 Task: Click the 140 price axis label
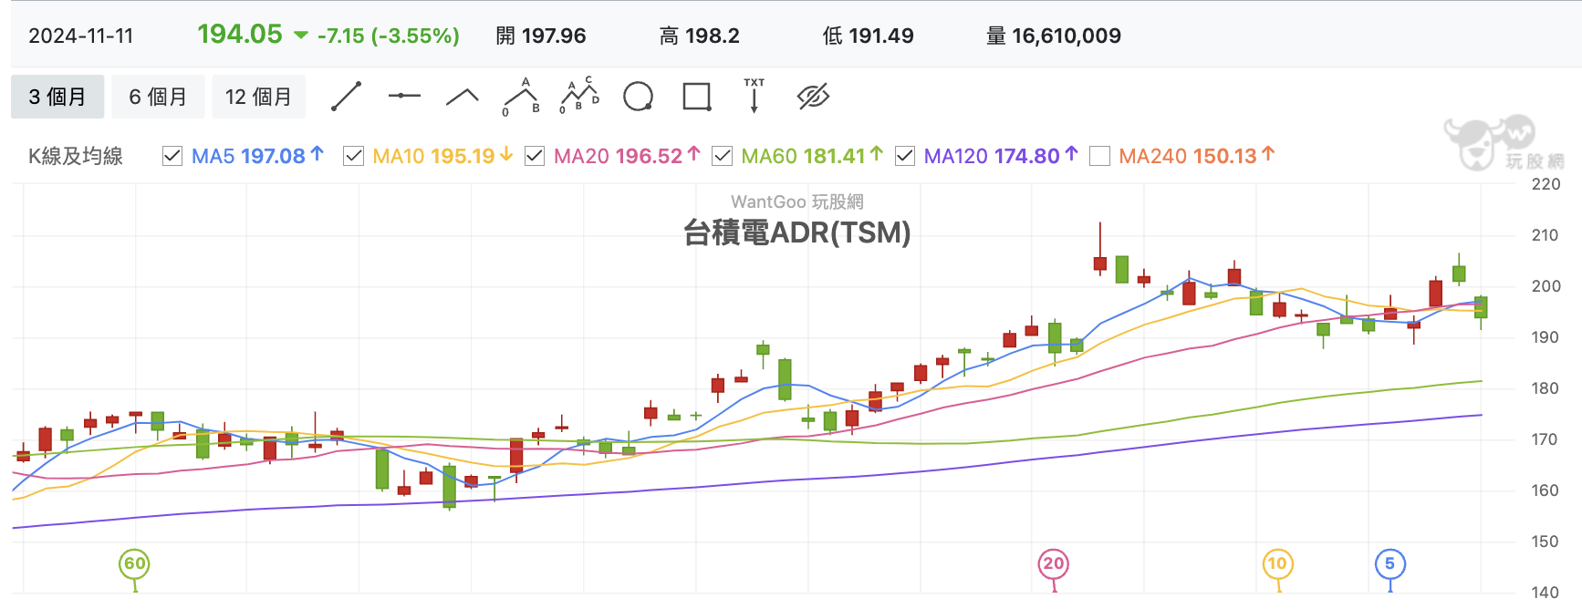[x=1546, y=593]
